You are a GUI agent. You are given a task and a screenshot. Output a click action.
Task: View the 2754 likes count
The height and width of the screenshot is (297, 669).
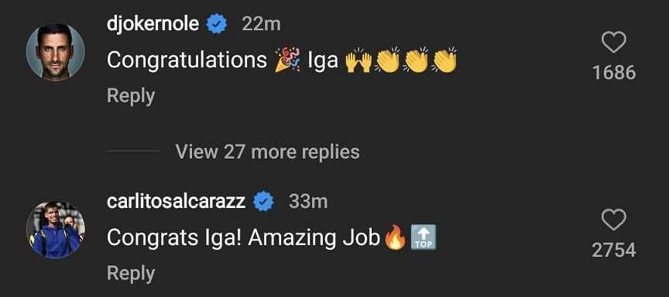pos(614,250)
